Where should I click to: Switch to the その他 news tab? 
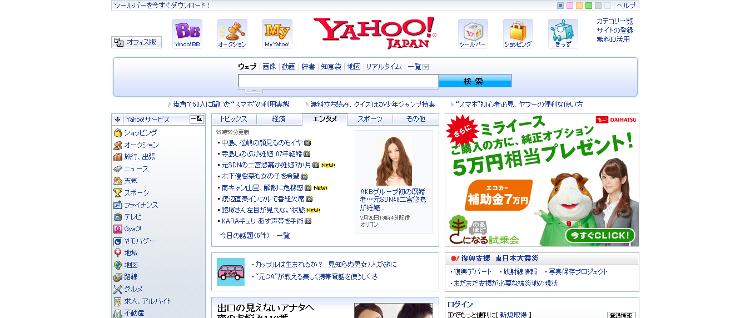[415, 119]
